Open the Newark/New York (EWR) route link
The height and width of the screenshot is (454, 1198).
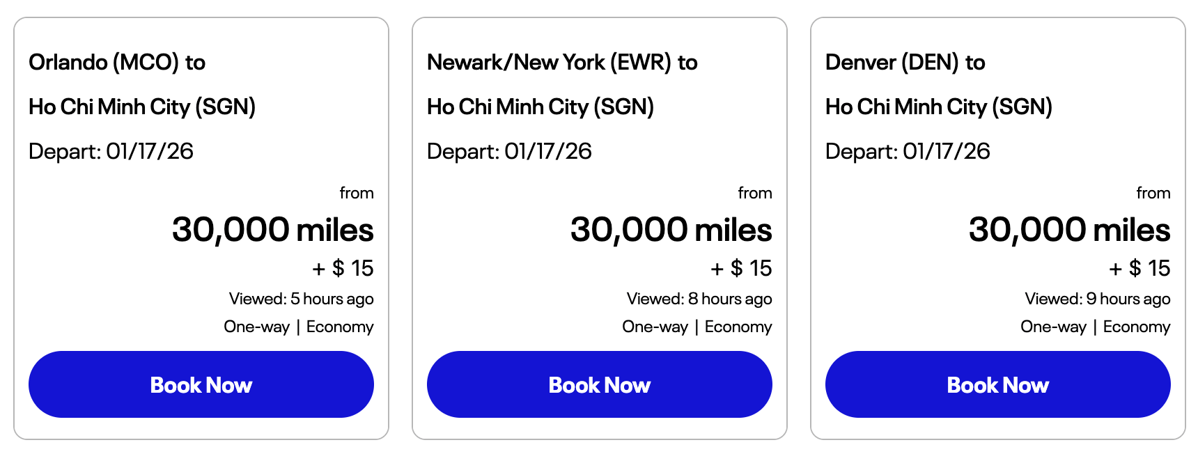click(x=561, y=62)
